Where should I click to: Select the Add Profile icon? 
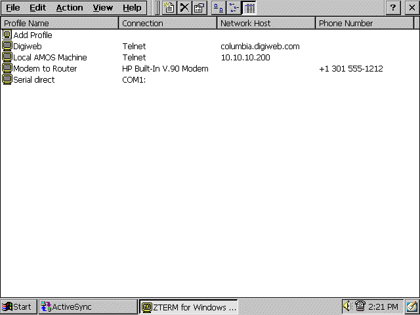(7, 35)
